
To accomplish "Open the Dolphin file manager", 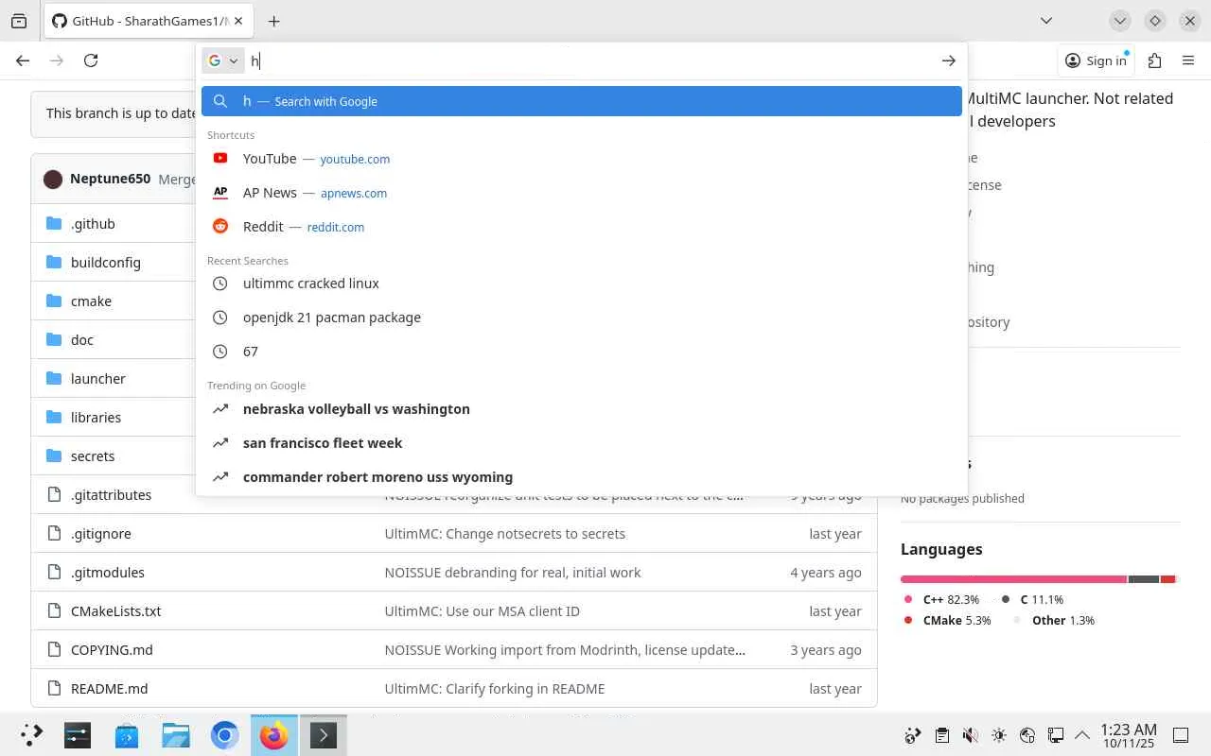I will point(176,735).
